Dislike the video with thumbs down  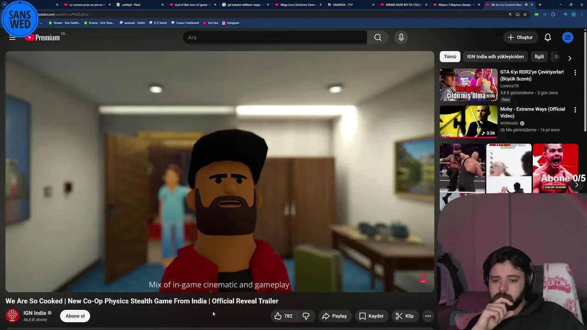point(306,316)
